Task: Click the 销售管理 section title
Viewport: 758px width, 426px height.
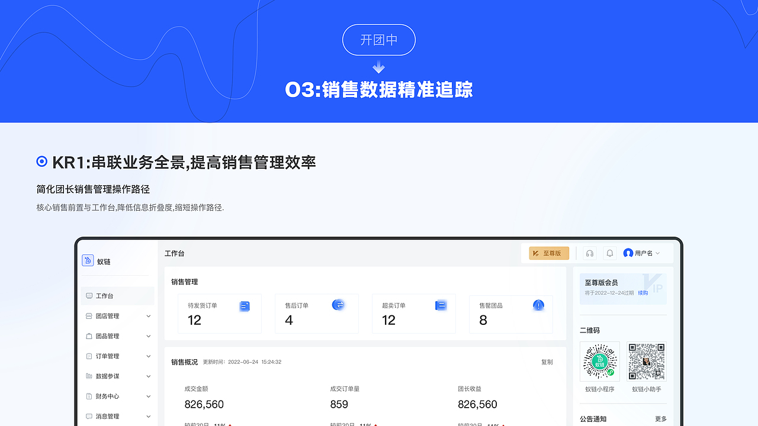Action: 185,282
